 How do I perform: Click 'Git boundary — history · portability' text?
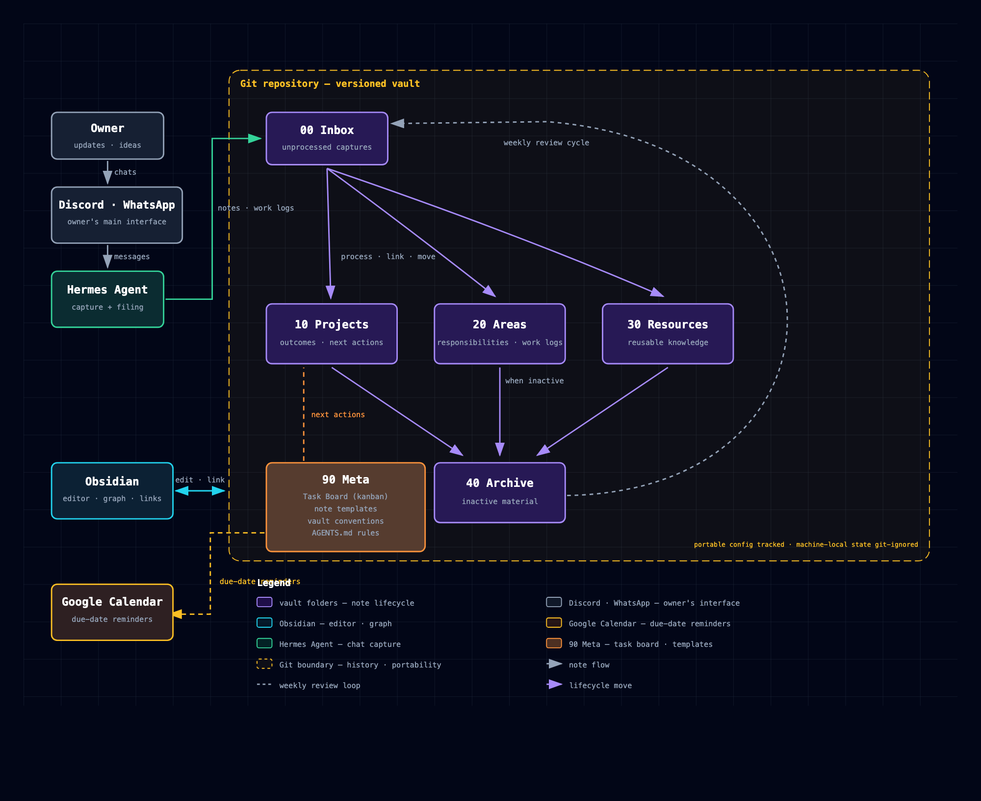coord(360,665)
